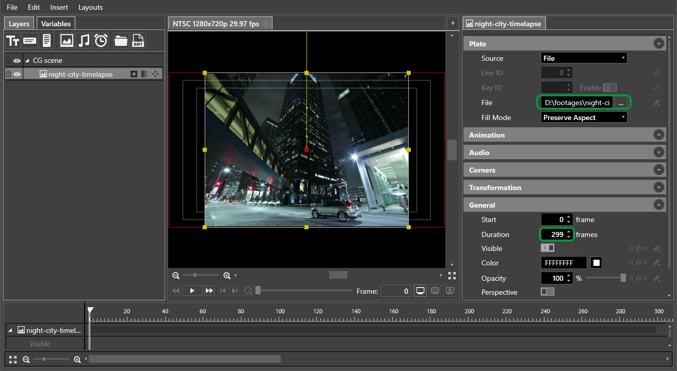Toggle the Perspective switch
This screenshot has height=371, width=677.
(x=547, y=292)
